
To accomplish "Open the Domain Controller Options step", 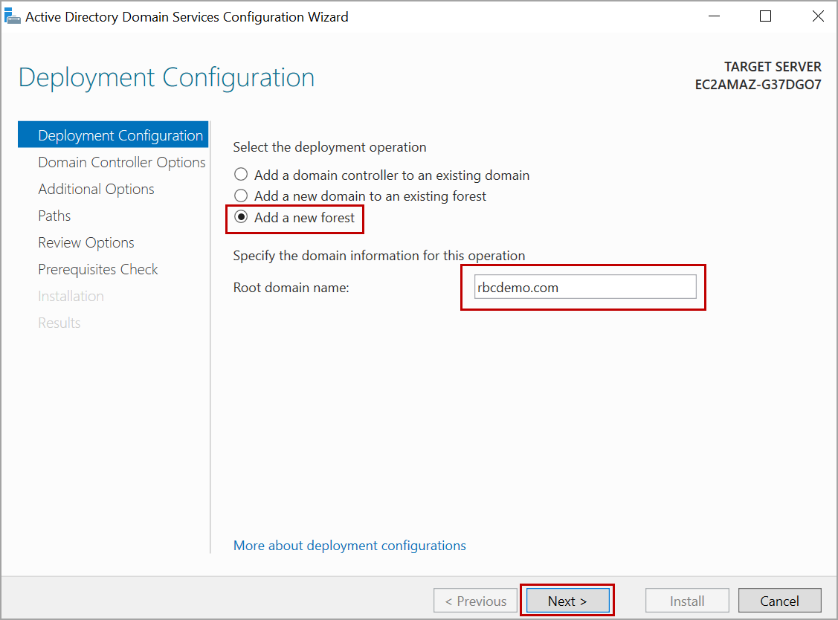I will [121, 162].
